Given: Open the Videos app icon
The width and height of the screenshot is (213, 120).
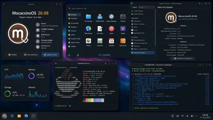Looking at the screenshot, I should pyautogui.click(x=123, y=30).
